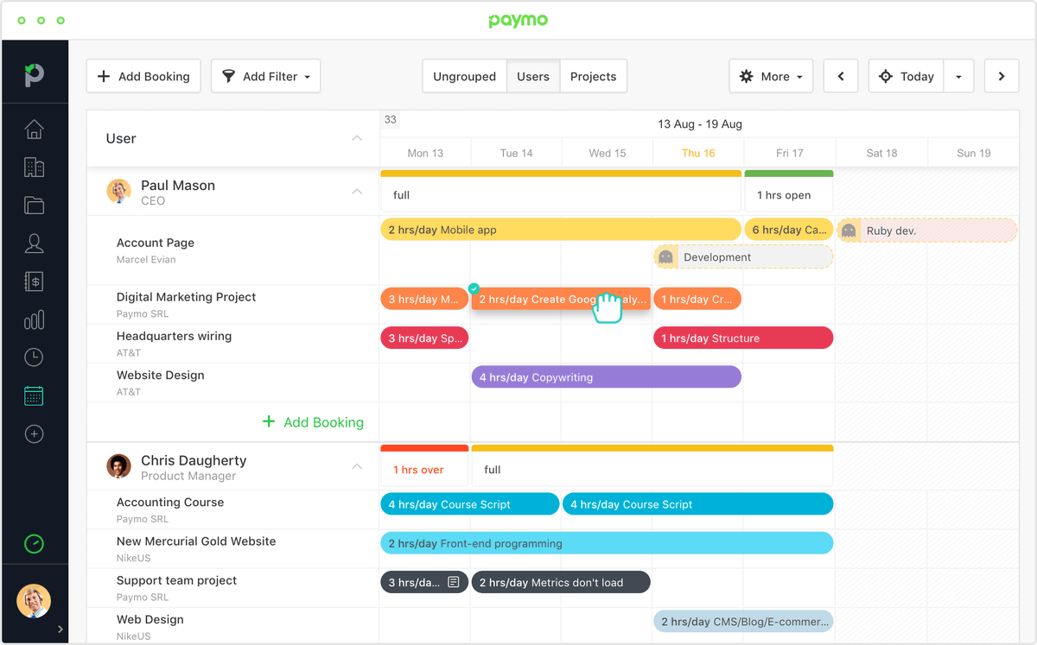Screen dimensions: 1037x645
Task: Select the Sun 19 column header
Action: pos(973,153)
